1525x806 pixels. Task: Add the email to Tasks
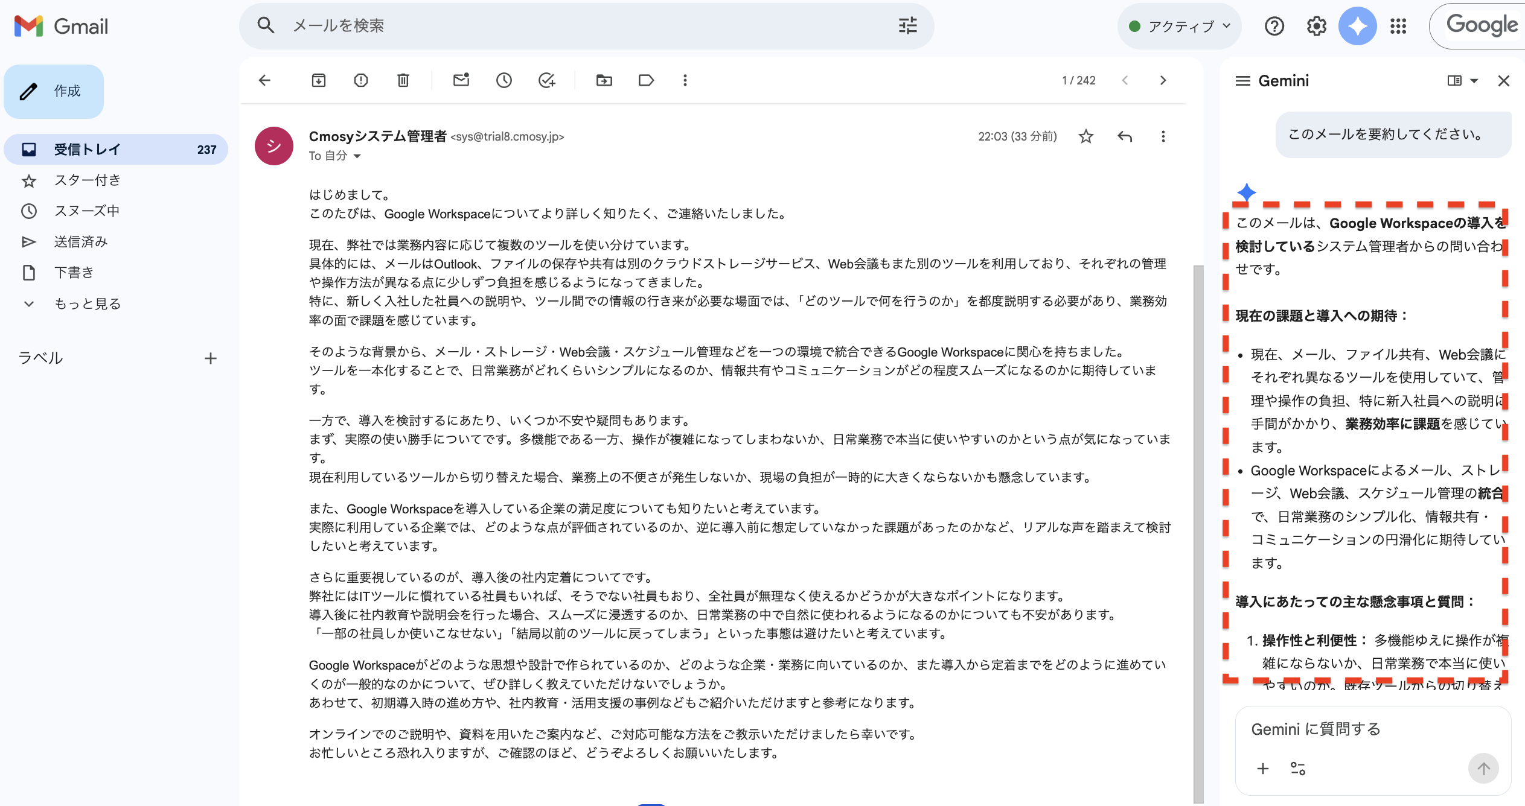[x=546, y=80]
